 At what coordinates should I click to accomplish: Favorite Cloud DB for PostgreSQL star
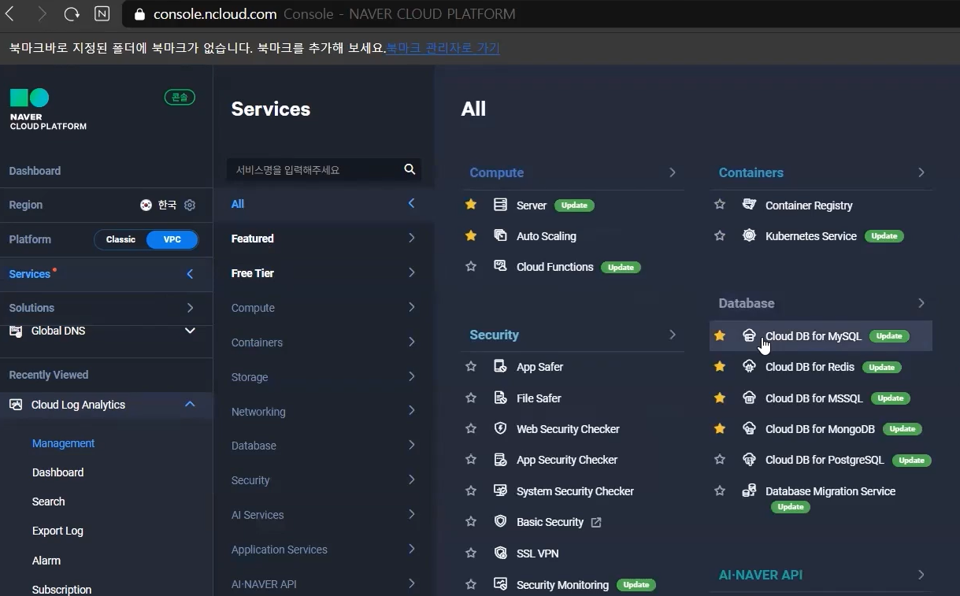720,459
